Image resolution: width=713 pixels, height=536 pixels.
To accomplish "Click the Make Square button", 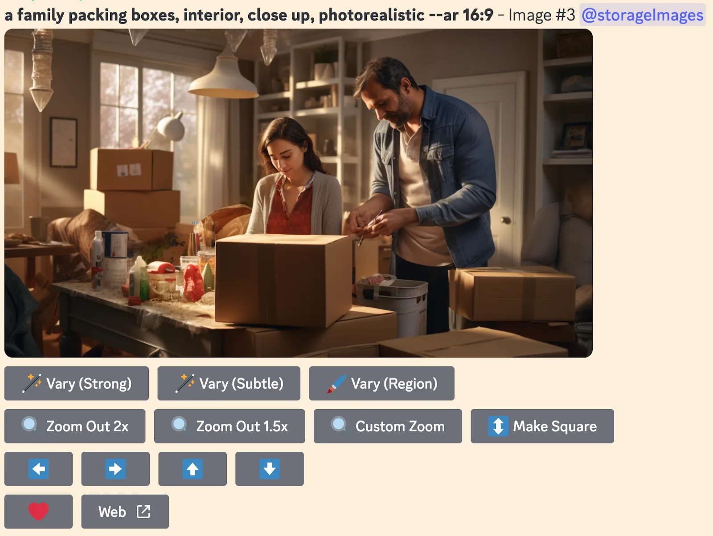I will point(542,426).
